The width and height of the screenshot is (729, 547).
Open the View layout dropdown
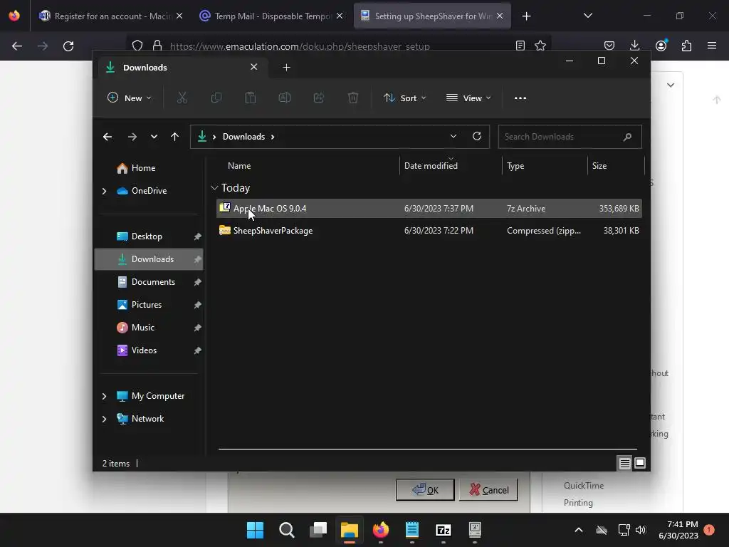(468, 98)
